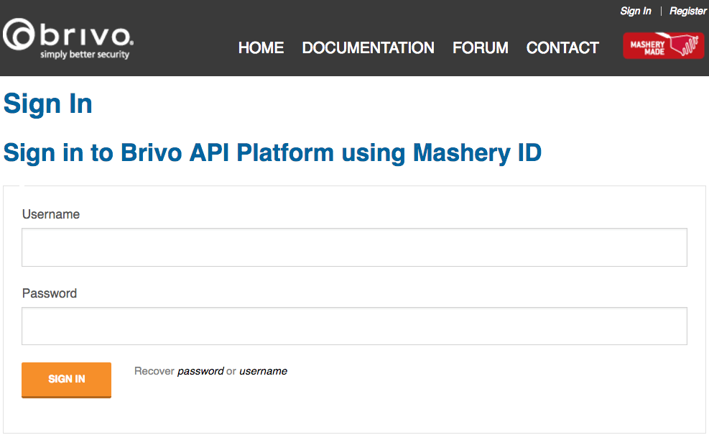Open the Mashery Made badge
The image size is (709, 435).
(x=663, y=47)
